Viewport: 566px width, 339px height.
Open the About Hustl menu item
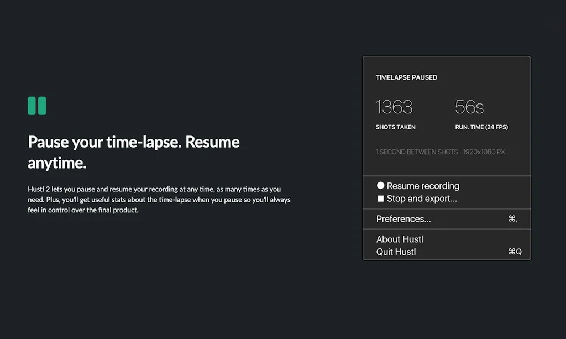tap(400, 239)
